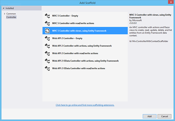Image resolution: width=175 pixels, height=121 pixels.
Task: Choose Web API 2 OData Controller with read/write actions
Action: click(x=85, y=68)
